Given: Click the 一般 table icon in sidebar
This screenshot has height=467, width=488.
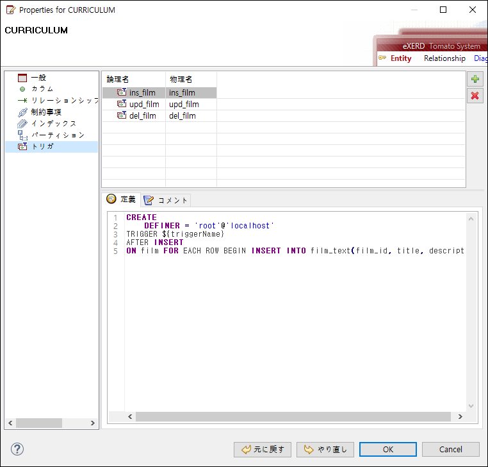Looking at the screenshot, I should 22,78.
